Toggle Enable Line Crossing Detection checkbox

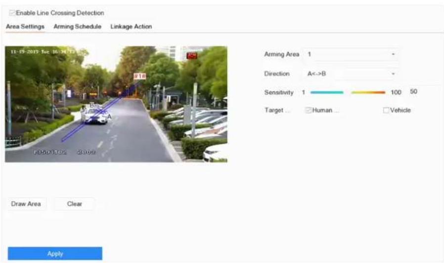coord(12,13)
